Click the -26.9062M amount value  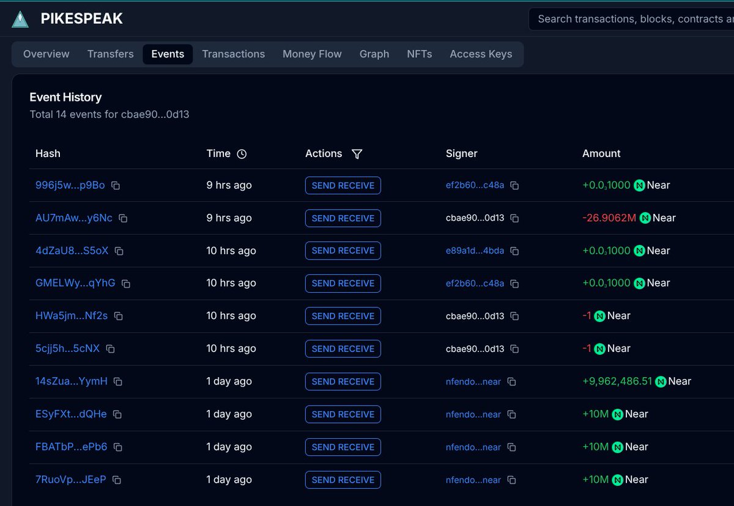coord(609,218)
